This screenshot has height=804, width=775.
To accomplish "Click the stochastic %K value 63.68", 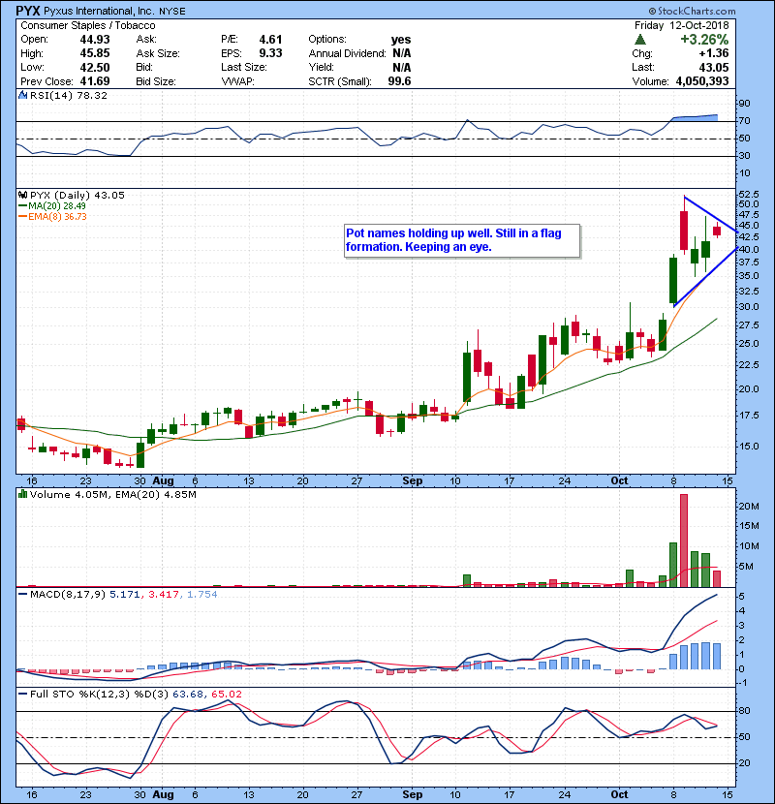I will pos(188,694).
